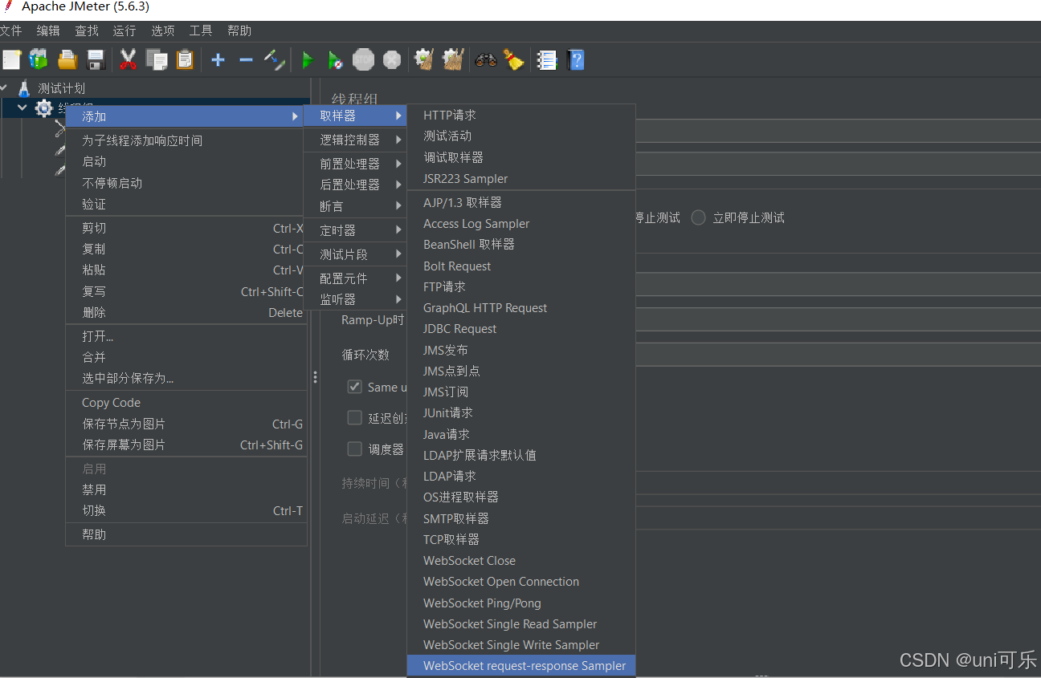Click the Open file folder icon
The height and width of the screenshot is (678, 1041).
pyautogui.click(x=67, y=59)
